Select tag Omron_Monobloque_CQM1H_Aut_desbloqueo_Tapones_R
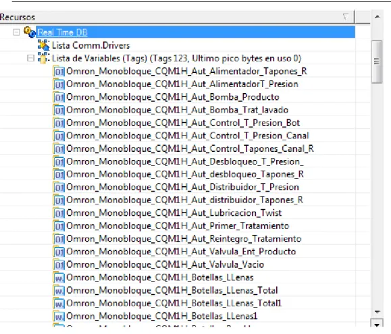 coord(185,175)
